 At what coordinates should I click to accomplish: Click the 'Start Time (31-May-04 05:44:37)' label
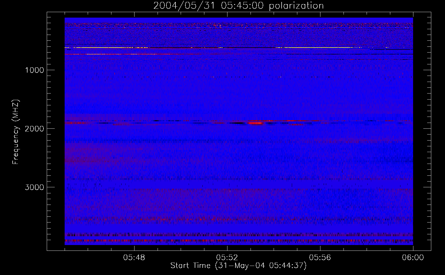(238, 266)
